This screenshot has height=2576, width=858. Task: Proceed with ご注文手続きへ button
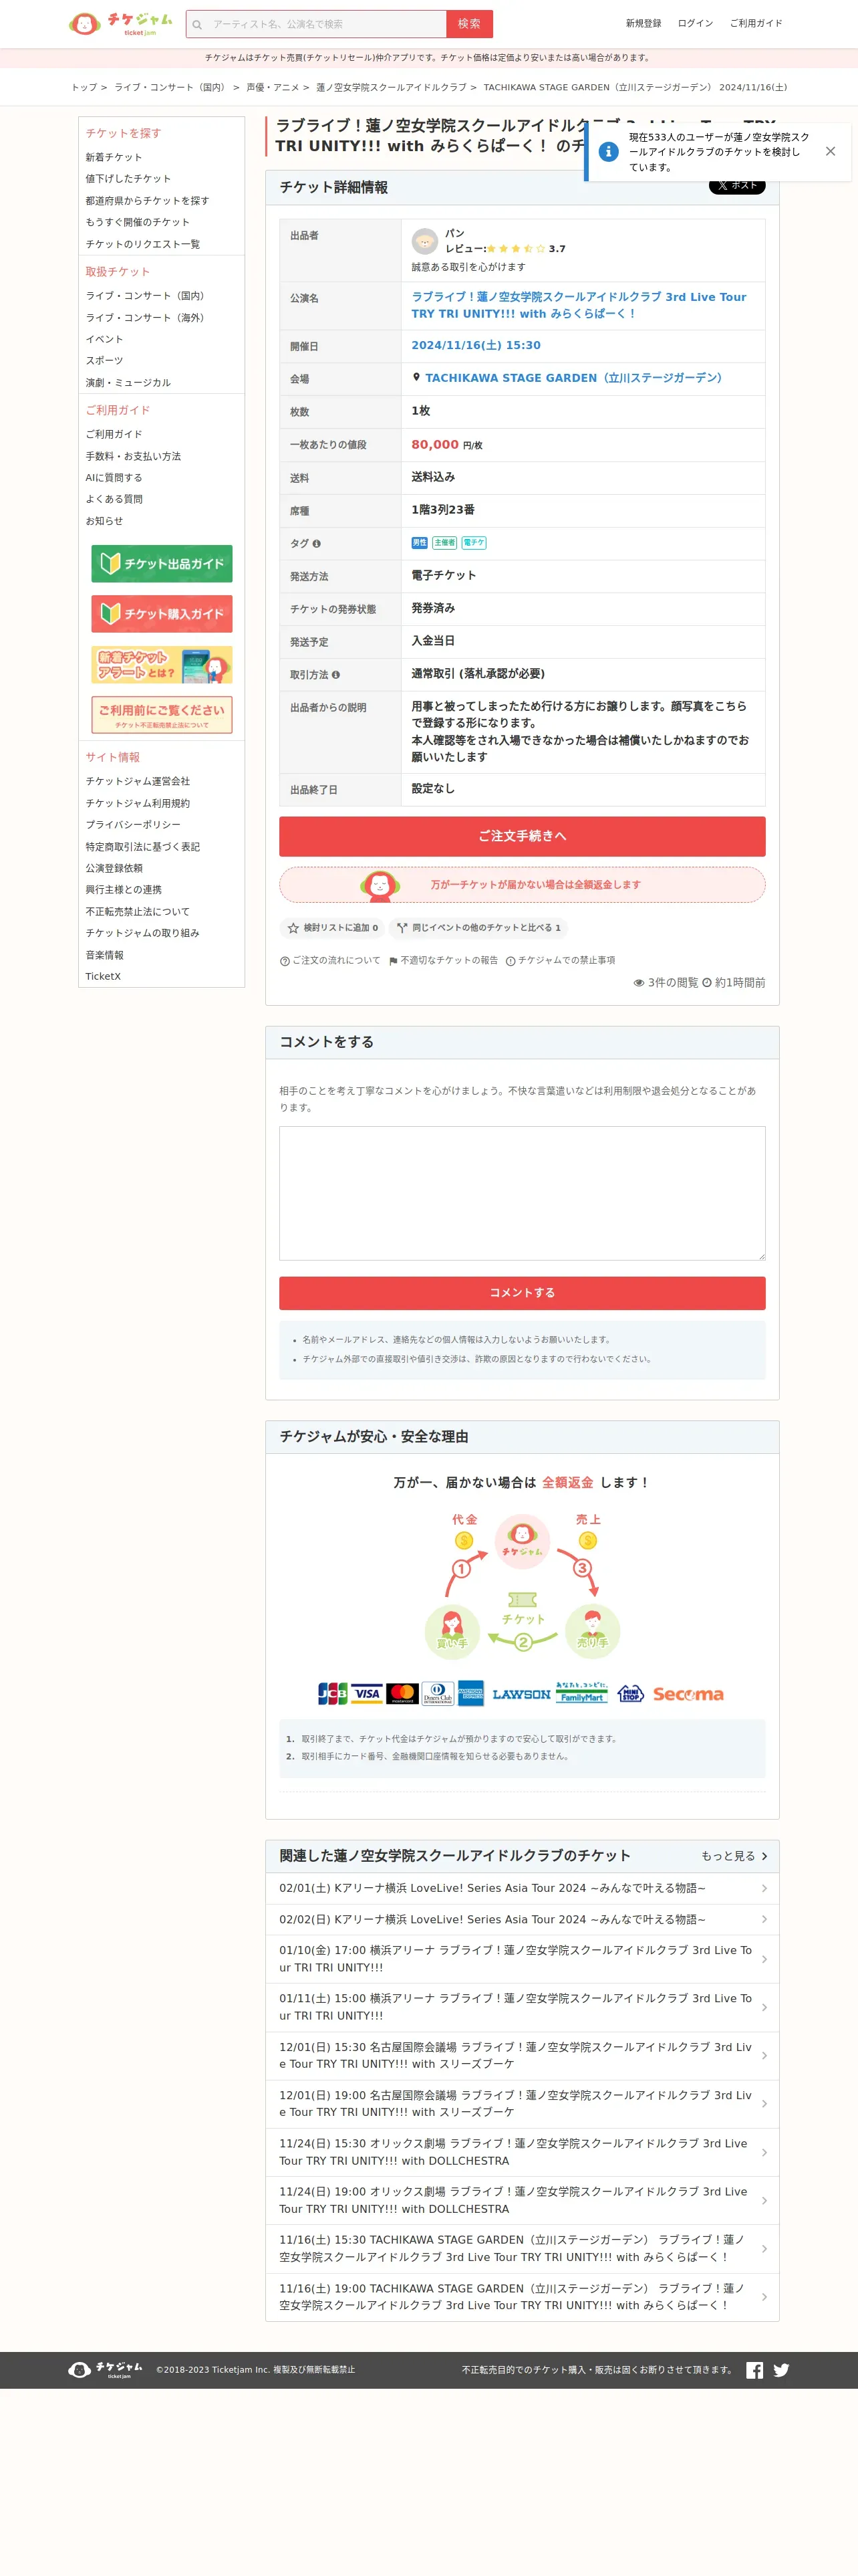click(523, 836)
